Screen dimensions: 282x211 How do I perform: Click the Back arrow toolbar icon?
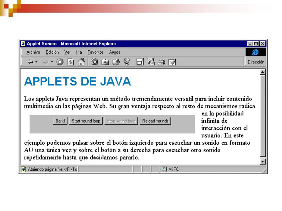30,62
